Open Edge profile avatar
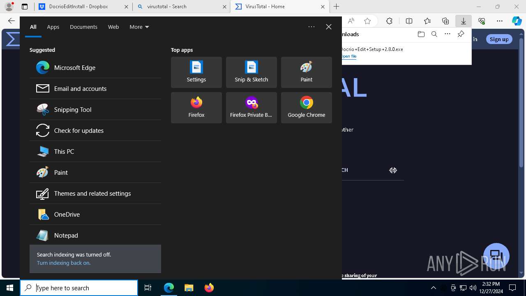Image resolution: width=526 pixels, height=296 pixels. pos(9,7)
